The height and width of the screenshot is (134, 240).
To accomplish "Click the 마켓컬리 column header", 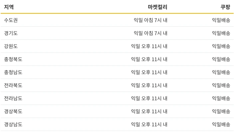I will click(157, 7).
